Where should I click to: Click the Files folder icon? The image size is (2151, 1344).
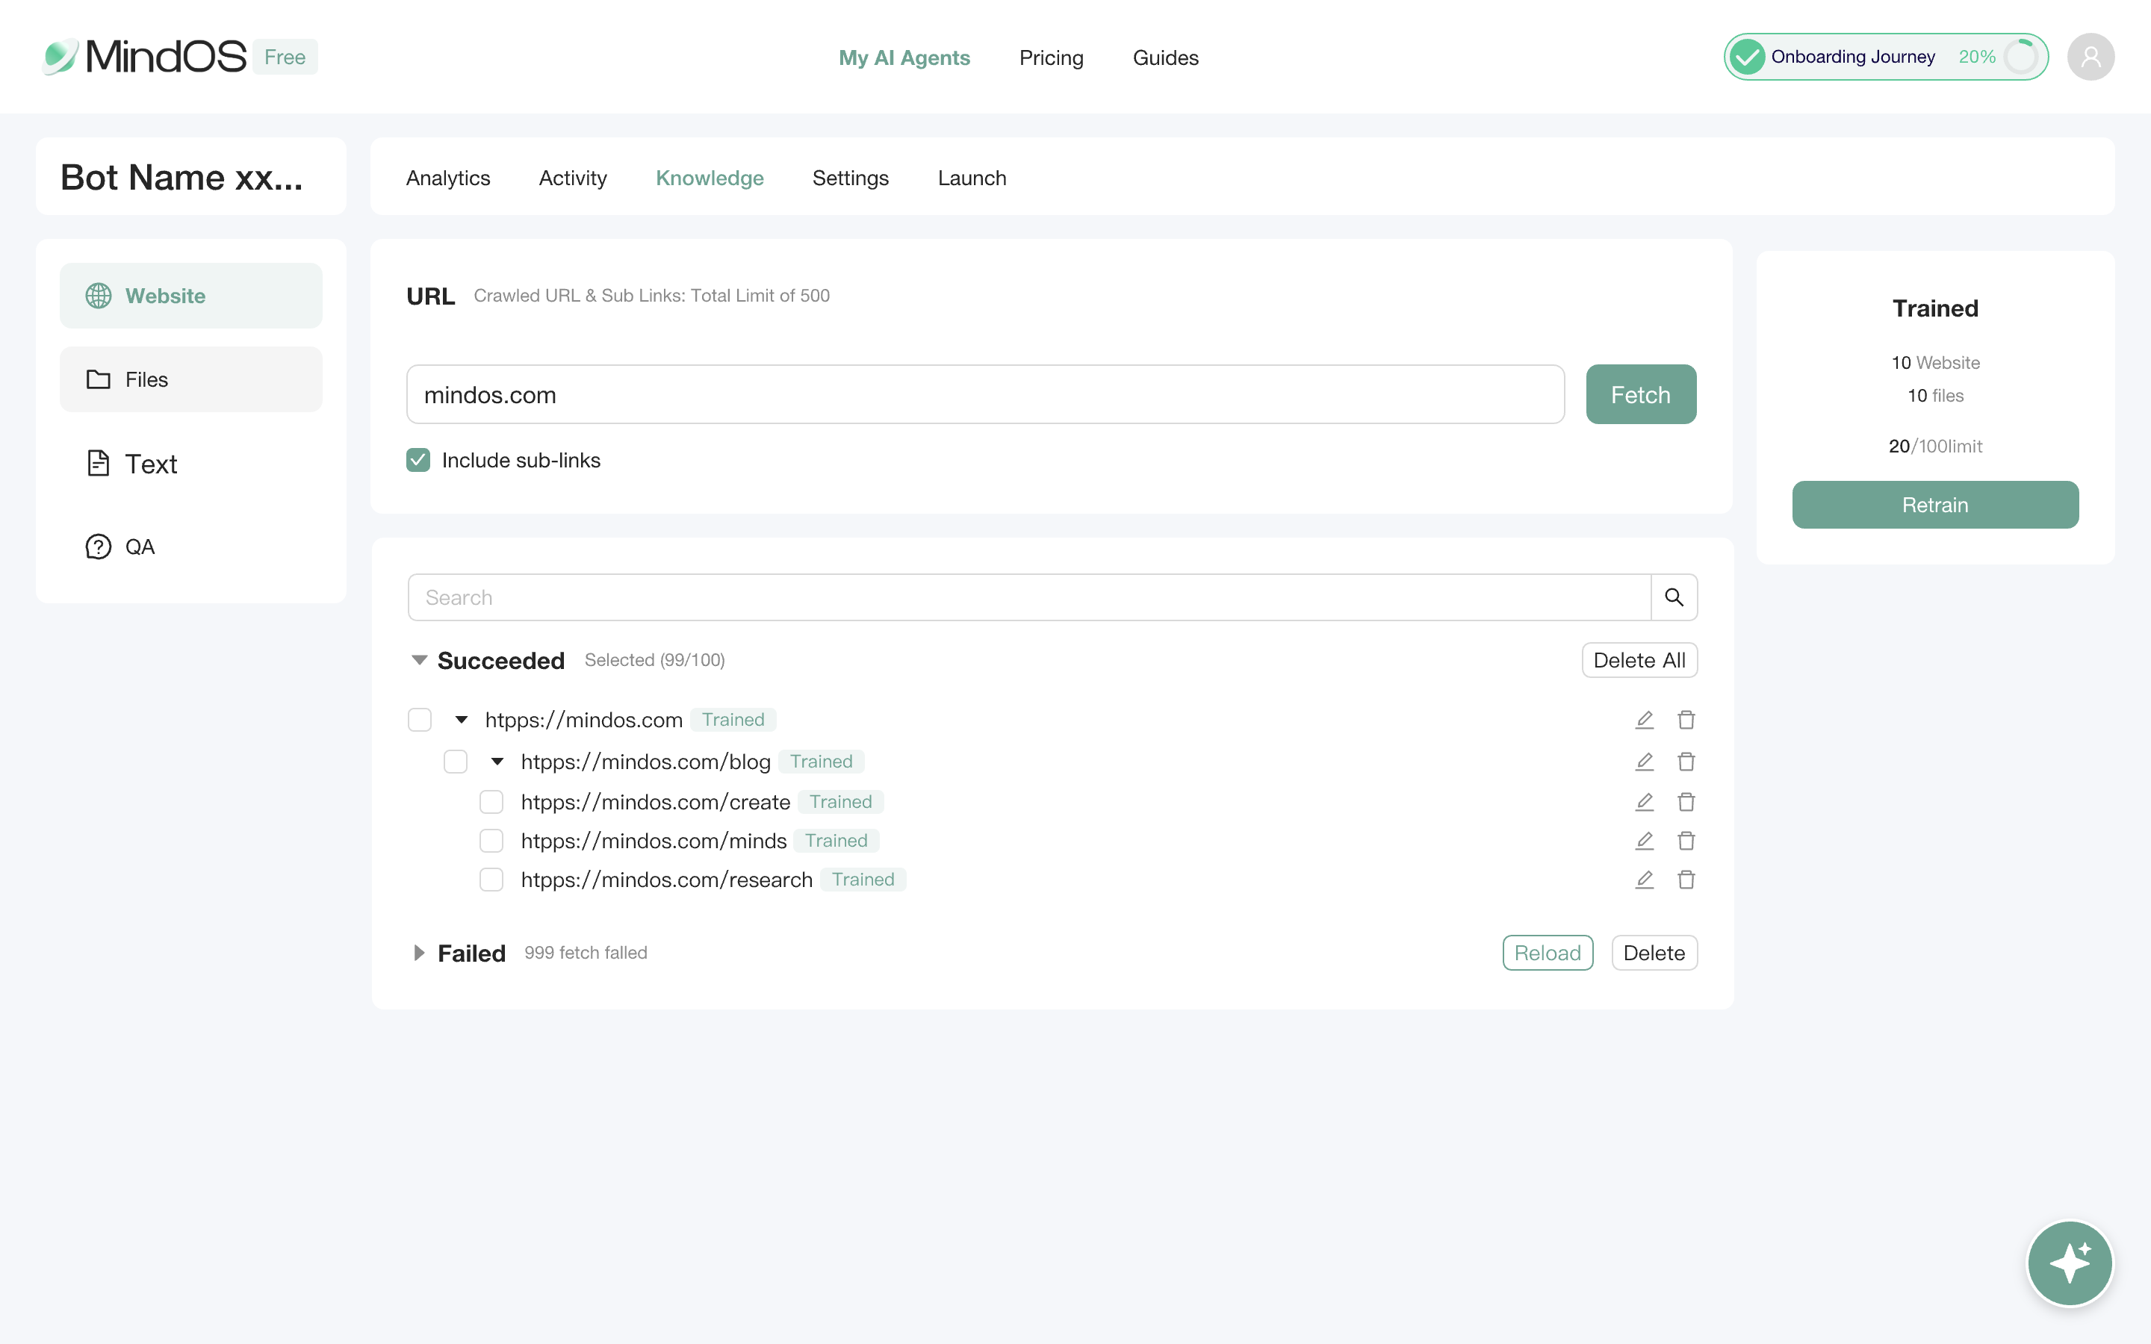click(99, 379)
